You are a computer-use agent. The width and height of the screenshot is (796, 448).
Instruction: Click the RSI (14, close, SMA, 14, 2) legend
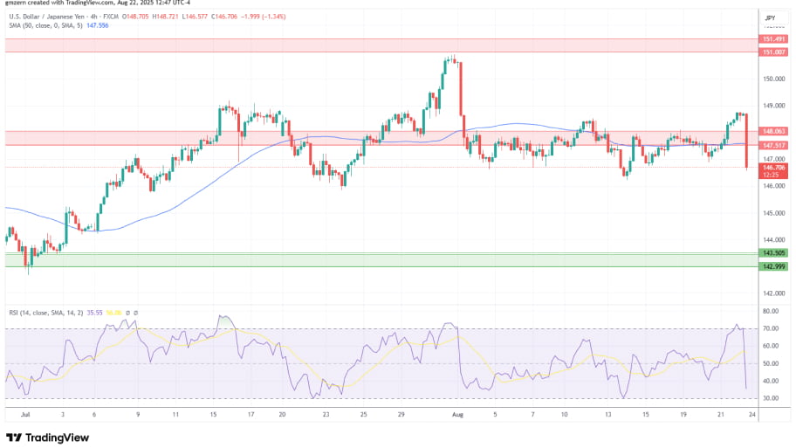pos(45,313)
